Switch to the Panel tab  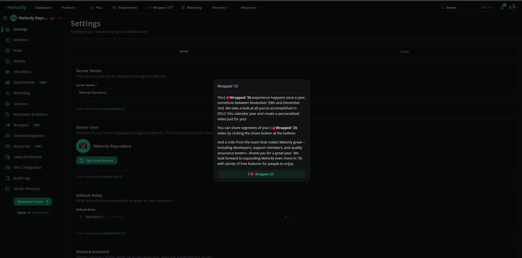click(x=405, y=52)
